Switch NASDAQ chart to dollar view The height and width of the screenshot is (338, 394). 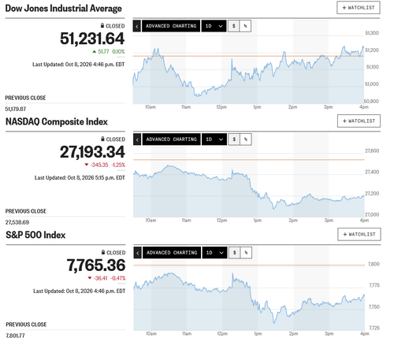coord(234,139)
